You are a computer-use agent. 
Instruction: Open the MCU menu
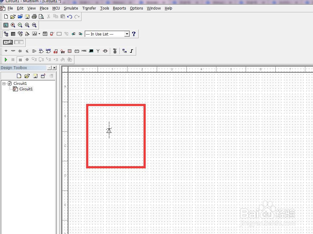[x=56, y=8]
